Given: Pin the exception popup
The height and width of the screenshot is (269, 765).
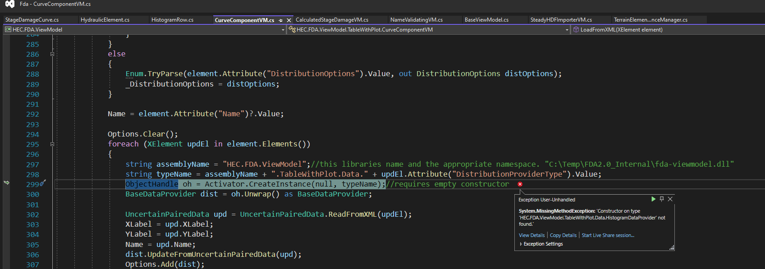Looking at the screenshot, I should (662, 199).
